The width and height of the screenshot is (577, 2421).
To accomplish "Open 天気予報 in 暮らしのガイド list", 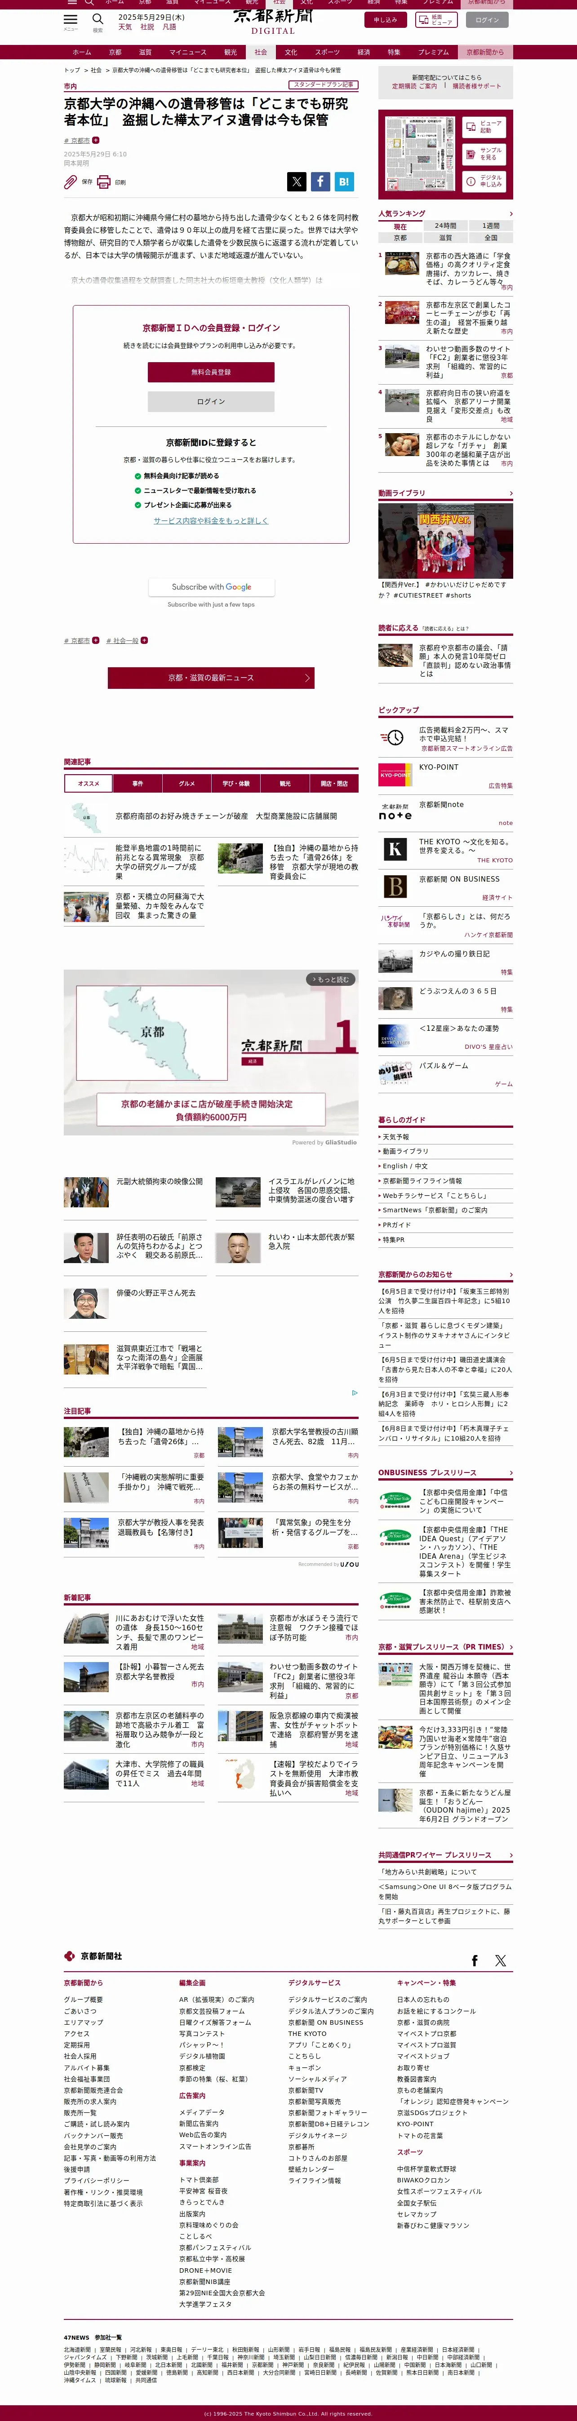I will coord(395,1136).
